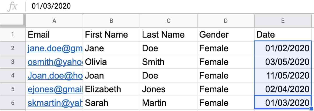
Task: Select column B header
Action: 111,21
